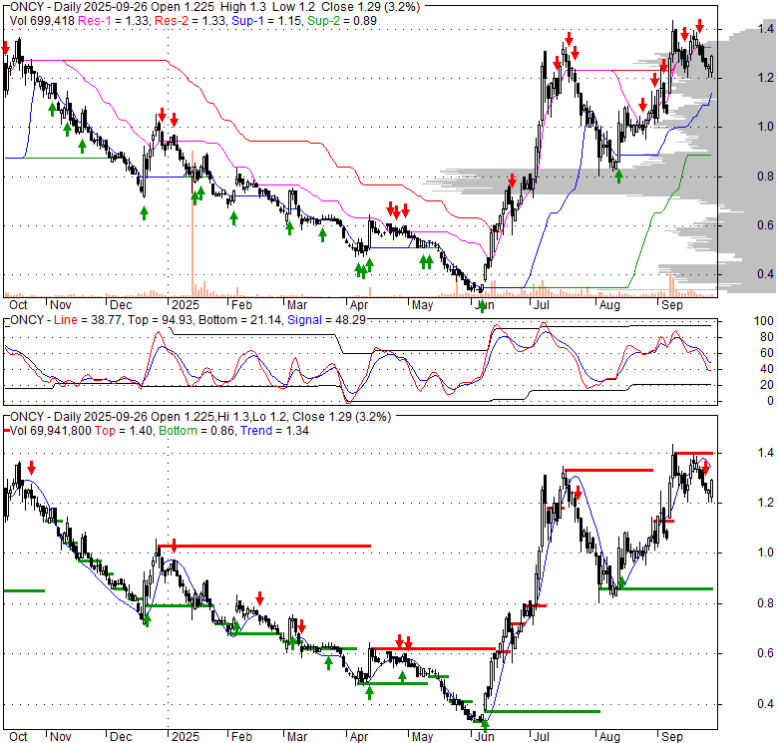This screenshot has height=743, width=778.
Task: Click 'May' on the top chart's date axis
Action: click(x=422, y=305)
